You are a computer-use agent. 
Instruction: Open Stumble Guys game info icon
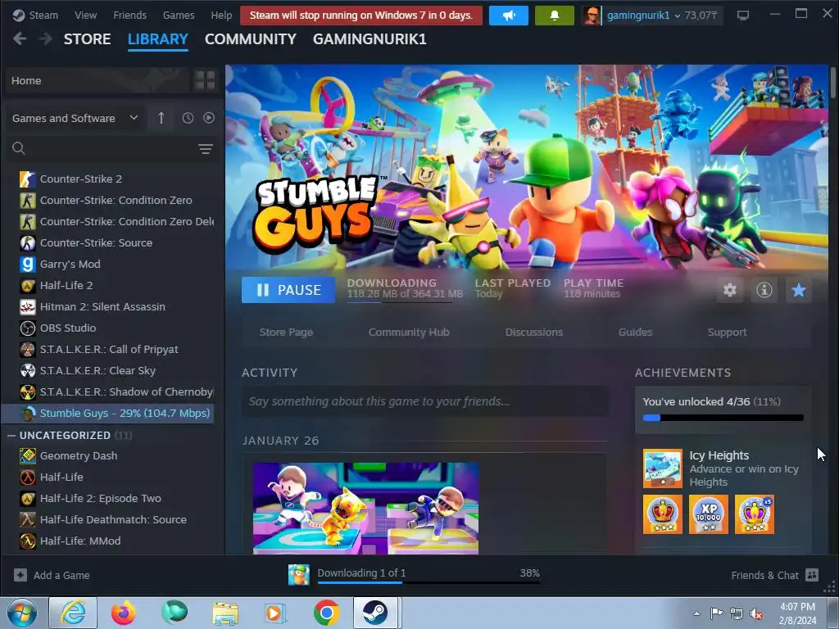point(764,290)
